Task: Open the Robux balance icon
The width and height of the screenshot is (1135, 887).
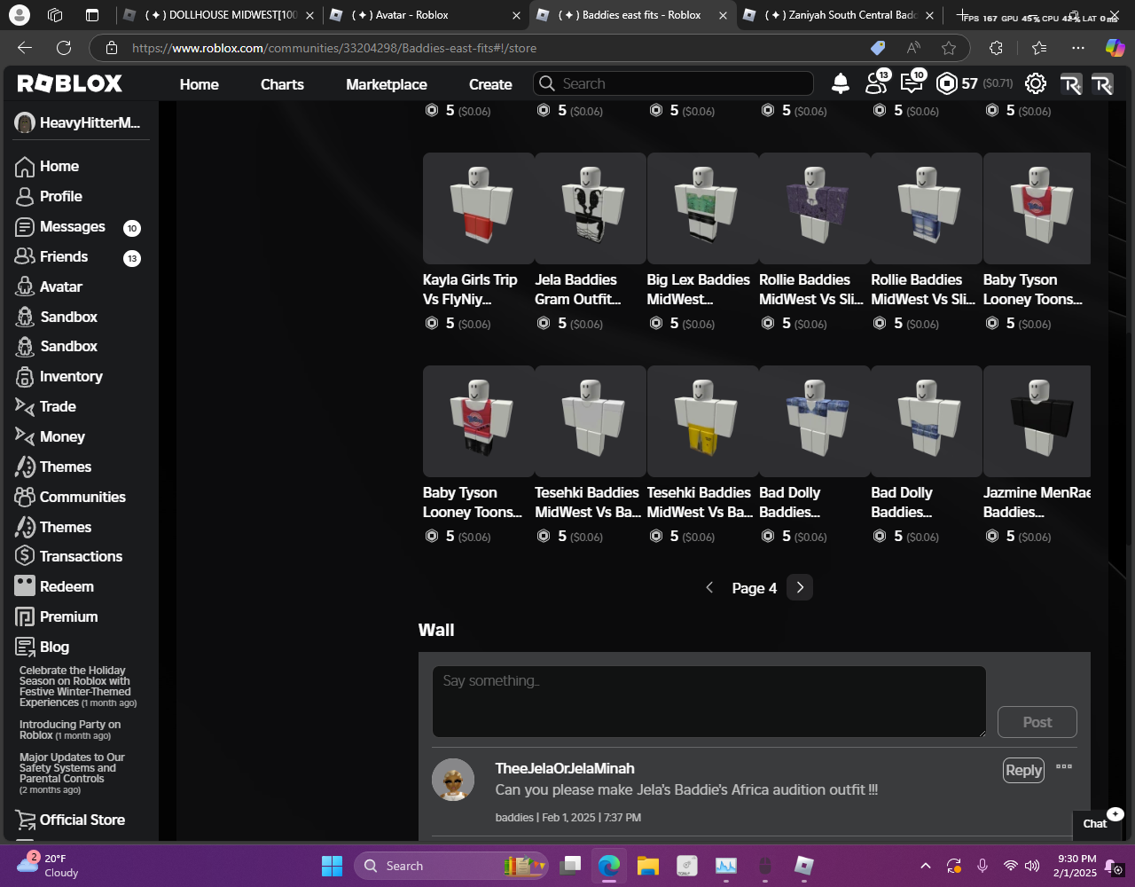Action: click(947, 83)
